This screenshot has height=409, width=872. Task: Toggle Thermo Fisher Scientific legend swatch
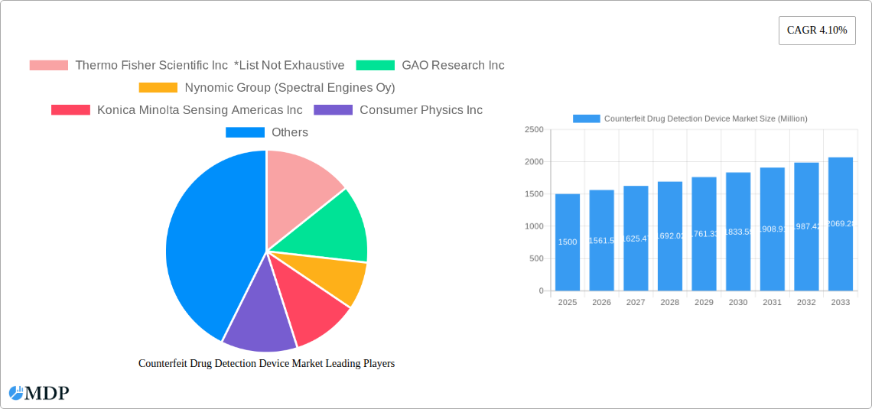(x=49, y=65)
